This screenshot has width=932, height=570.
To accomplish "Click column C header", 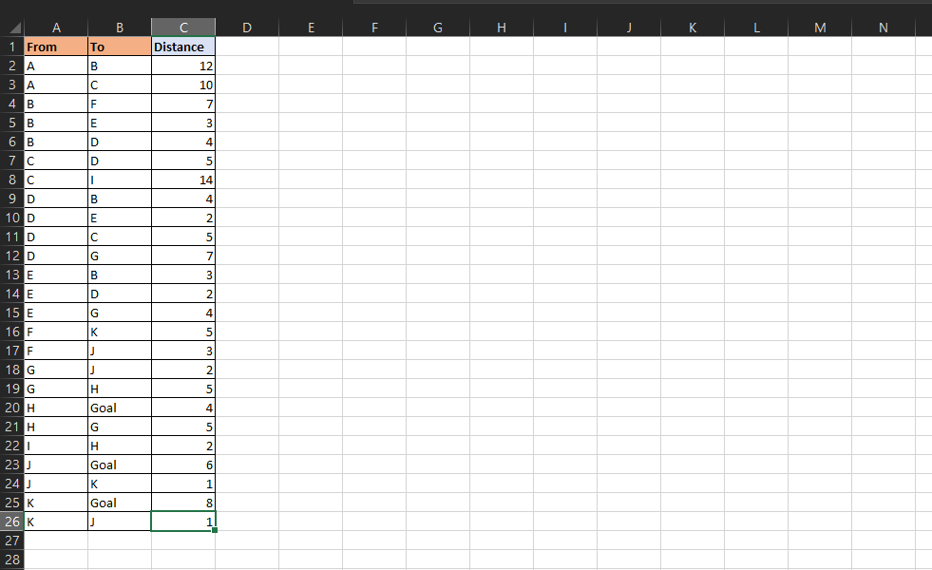I will (x=182, y=28).
